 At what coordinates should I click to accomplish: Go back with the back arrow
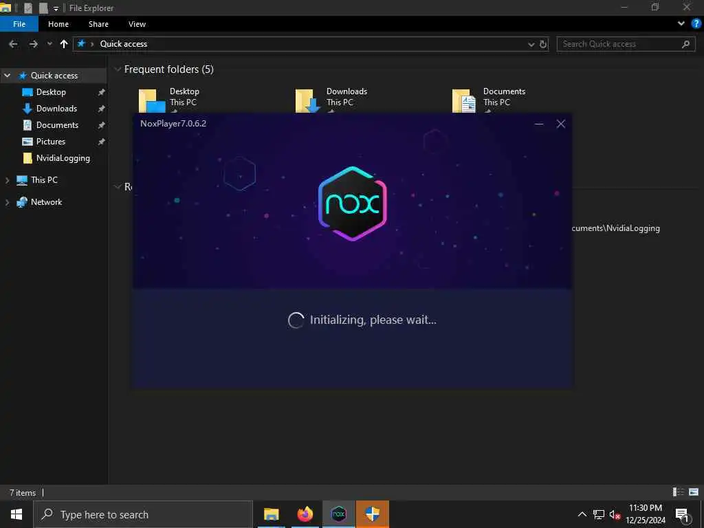point(14,44)
